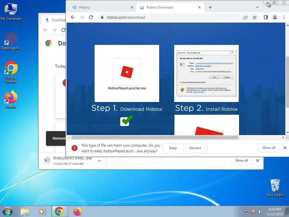Open a new tab with plus button
289x217 pixels.
(210, 7)
